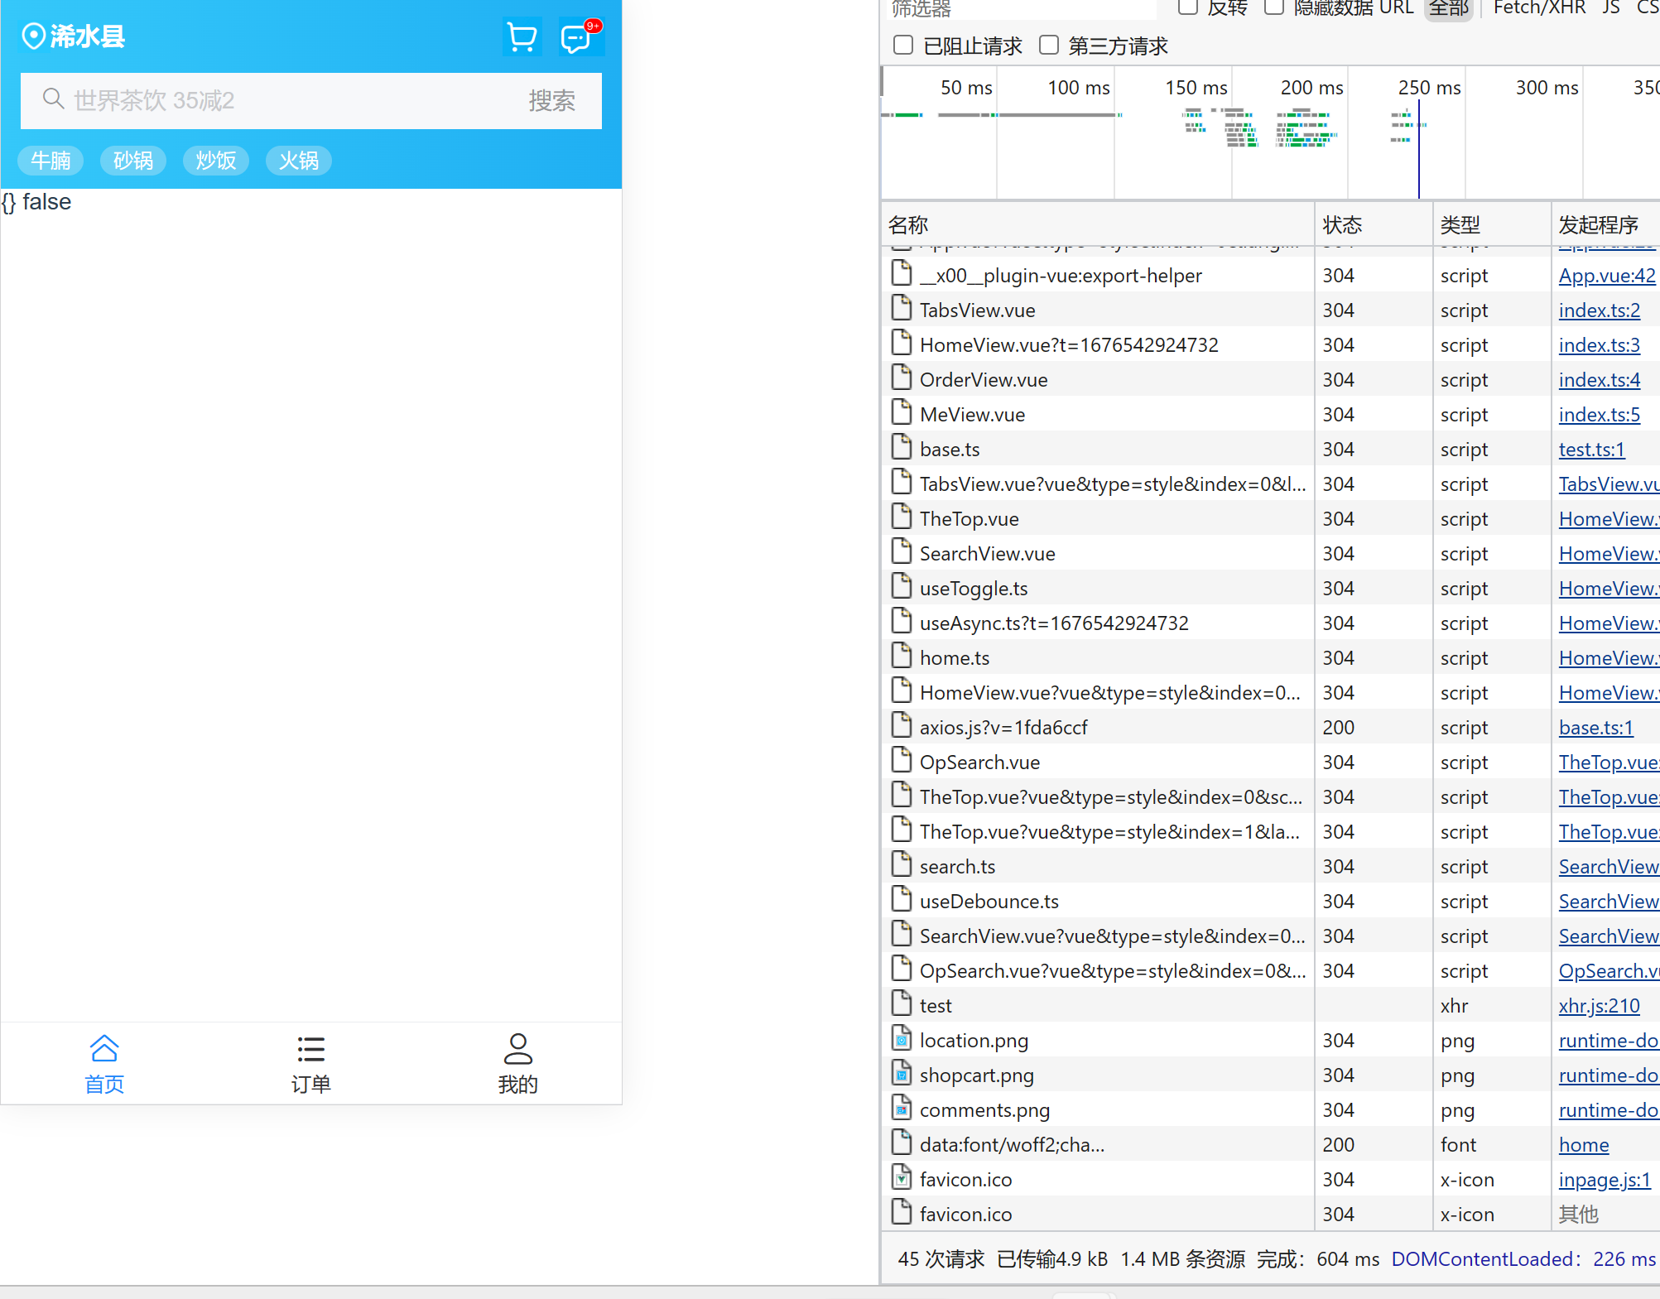Select the 火锅 keyword tag

(299, 160)
